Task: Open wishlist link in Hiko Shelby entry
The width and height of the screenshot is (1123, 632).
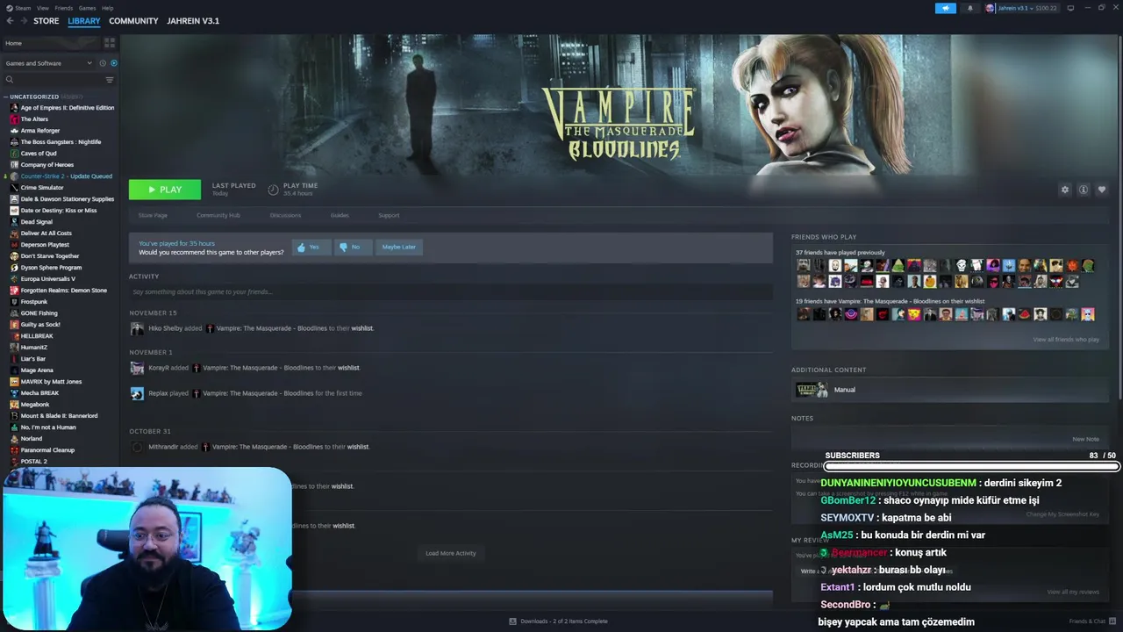Action: (362, 328)
